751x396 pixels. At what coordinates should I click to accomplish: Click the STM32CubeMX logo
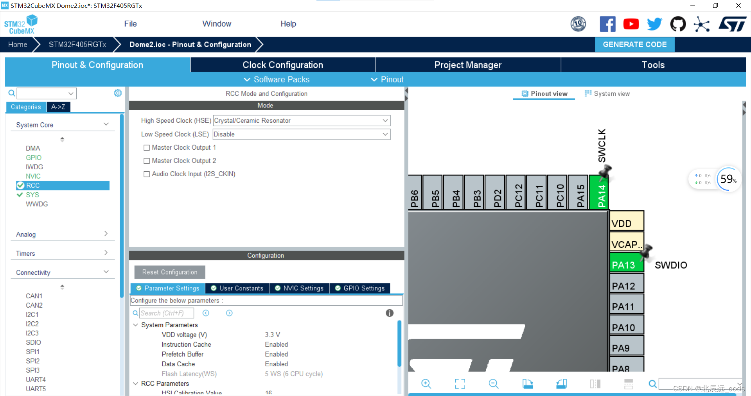coord(21,24)
